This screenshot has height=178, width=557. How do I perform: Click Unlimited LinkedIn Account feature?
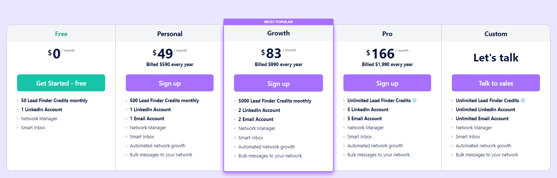[x=485, y=110]
